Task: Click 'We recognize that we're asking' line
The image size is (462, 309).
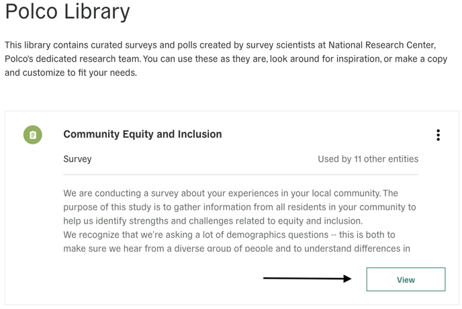Action: click(229, 234)
